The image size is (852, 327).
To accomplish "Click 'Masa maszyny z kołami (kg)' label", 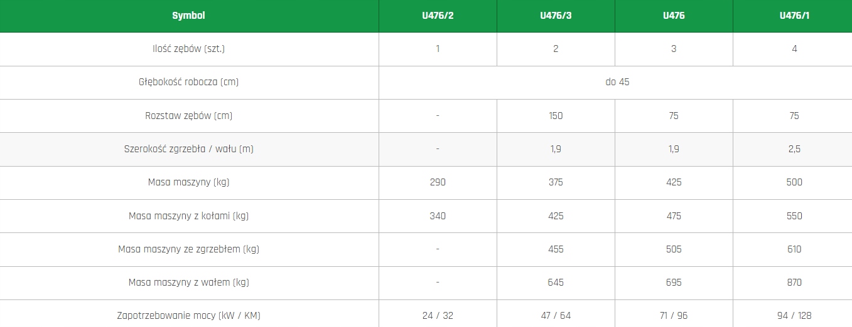I will click(188, 216).
